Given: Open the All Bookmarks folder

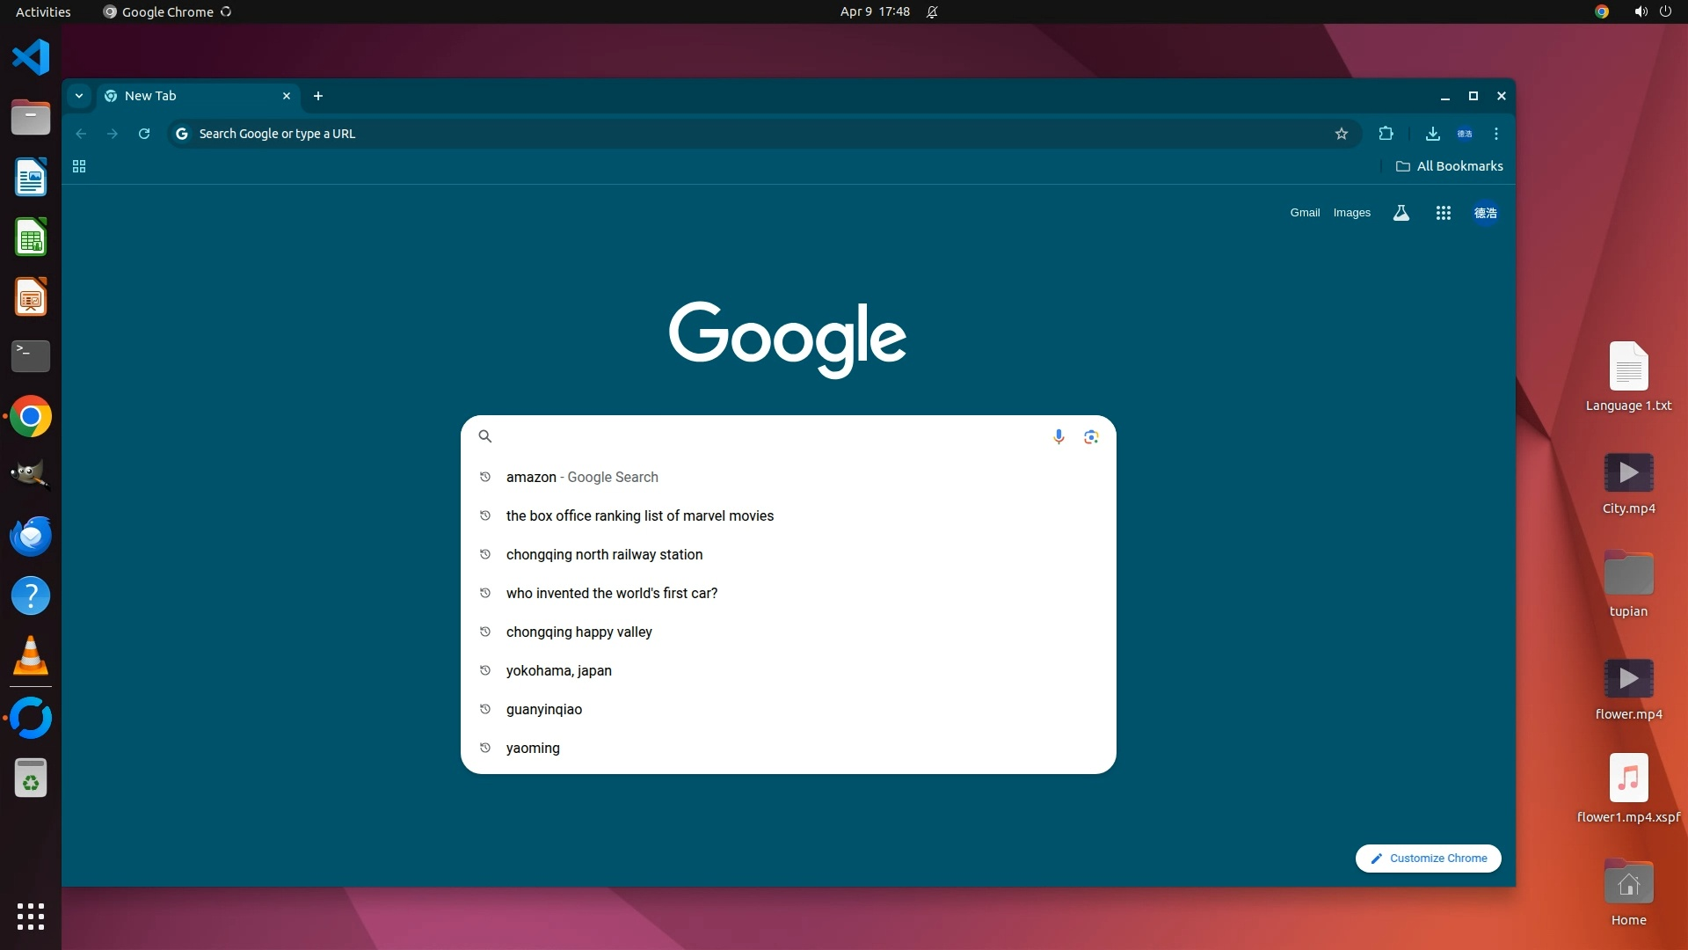Looking at the screenshot, I should pyautogui.click(x=1450, y=166).
